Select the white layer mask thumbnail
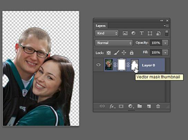 click(122, 64)
